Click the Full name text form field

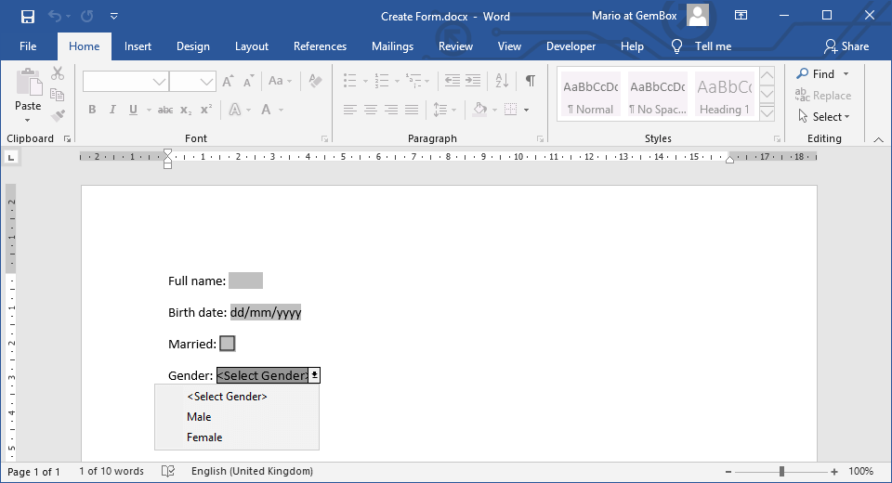(245, 281)
